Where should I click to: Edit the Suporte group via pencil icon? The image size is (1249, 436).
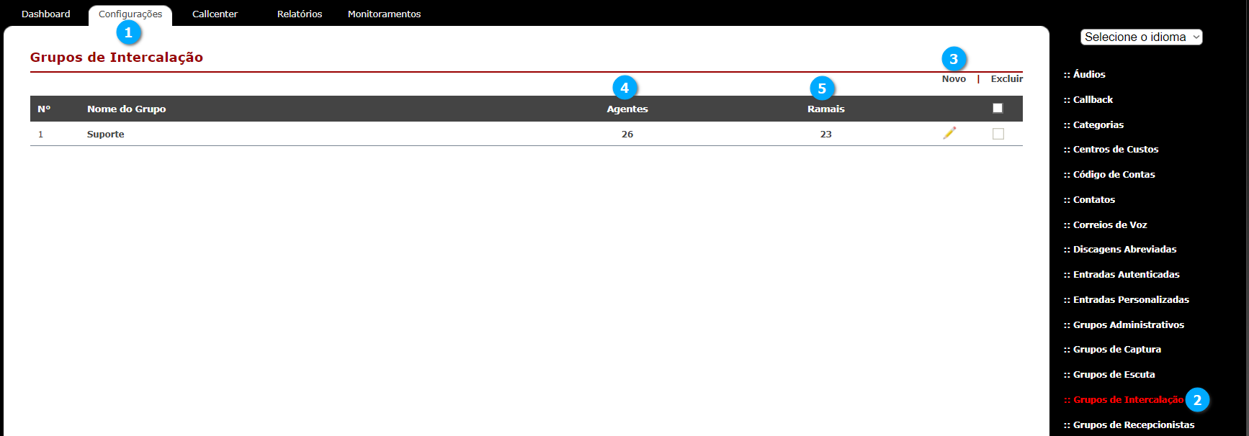point(949,133)
